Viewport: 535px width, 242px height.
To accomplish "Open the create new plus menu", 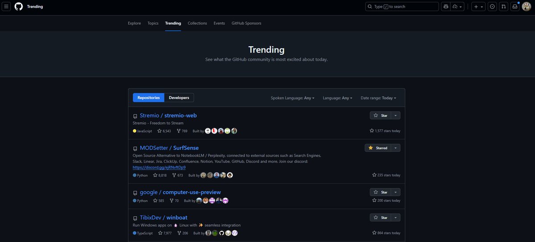I will coord(478,7).
